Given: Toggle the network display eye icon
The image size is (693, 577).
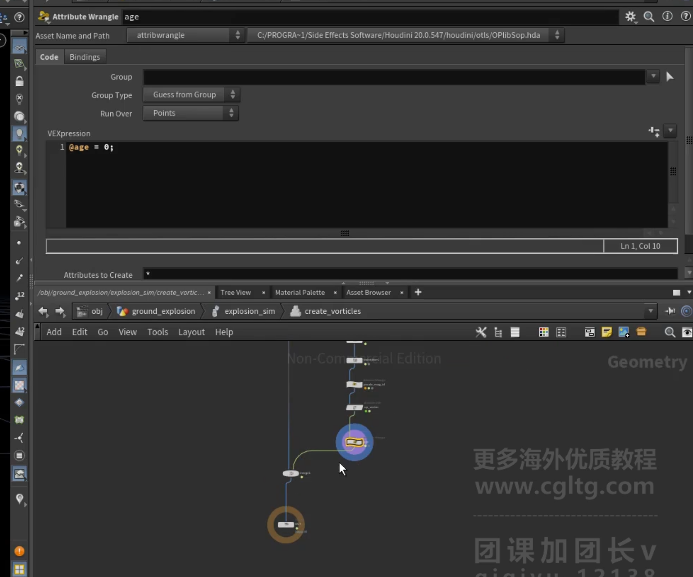Looking at the screenshot, I should click(x=687, y=333).
